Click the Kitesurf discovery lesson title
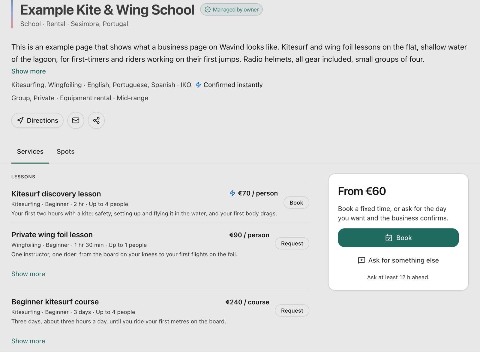 (56, 194)
